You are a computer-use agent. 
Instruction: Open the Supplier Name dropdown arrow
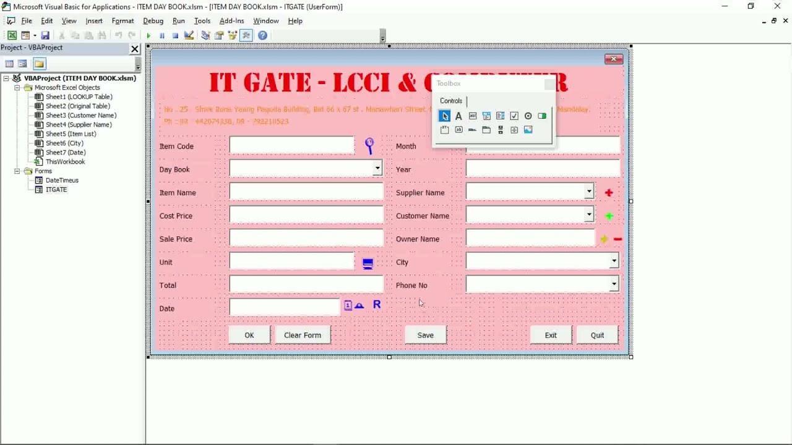pyautogui.click(x=589, y=192)
